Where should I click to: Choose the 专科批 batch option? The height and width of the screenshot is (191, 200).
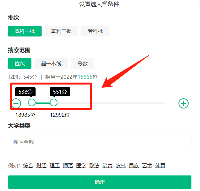95,31
